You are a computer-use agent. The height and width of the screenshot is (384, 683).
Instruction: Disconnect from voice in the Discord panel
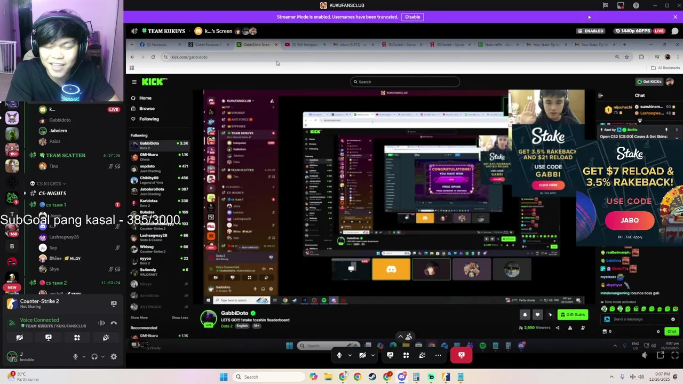[x=114, y=323]
